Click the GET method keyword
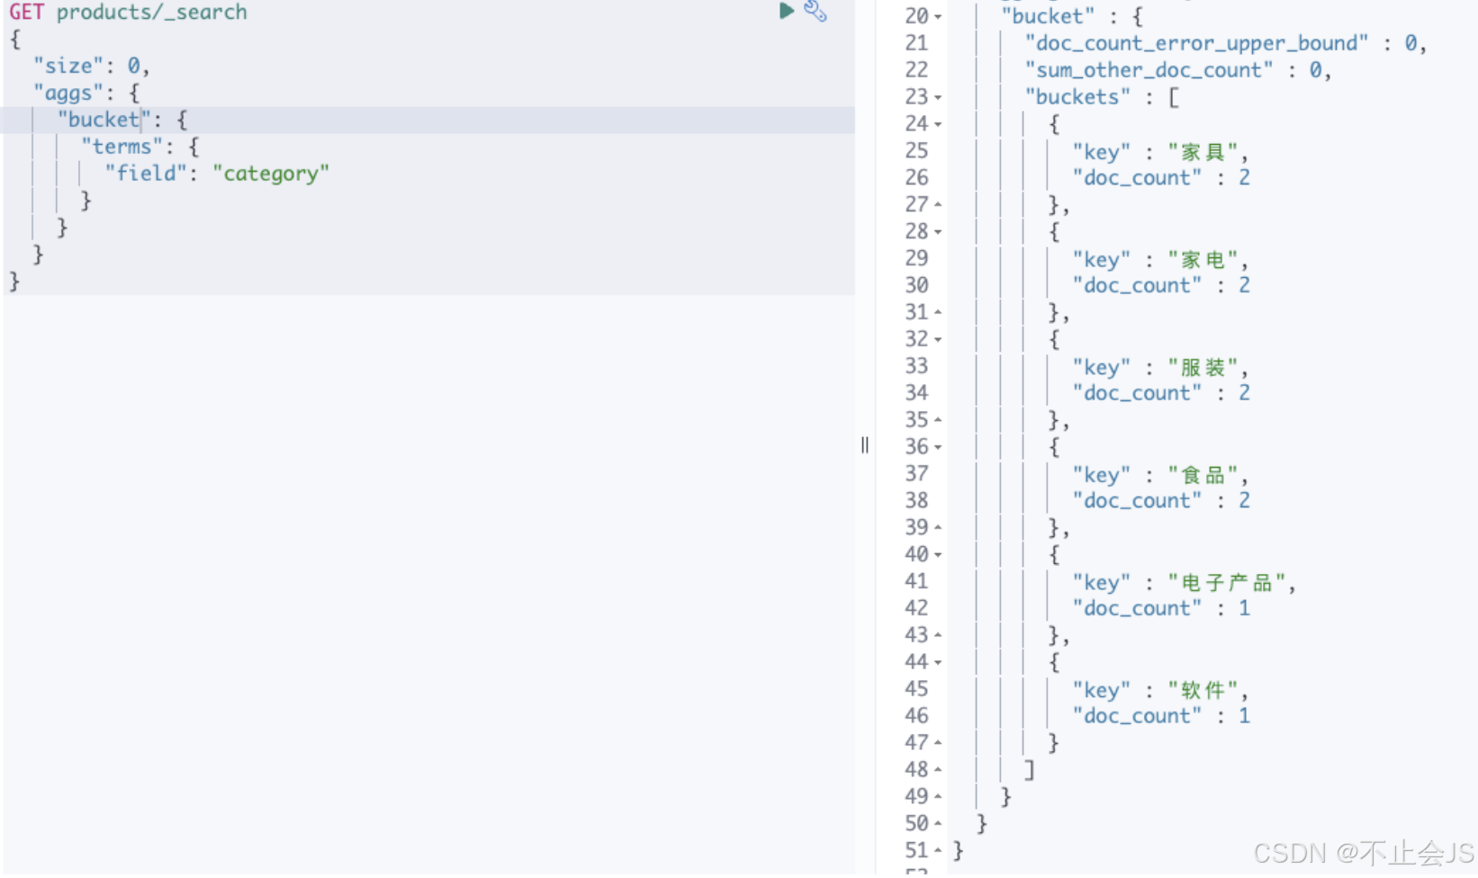This screenshot has height=878, width=1478. pyautogui.click(x=26, y=12)
